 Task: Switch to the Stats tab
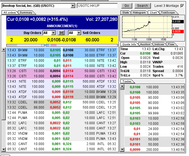pos(126,12)
